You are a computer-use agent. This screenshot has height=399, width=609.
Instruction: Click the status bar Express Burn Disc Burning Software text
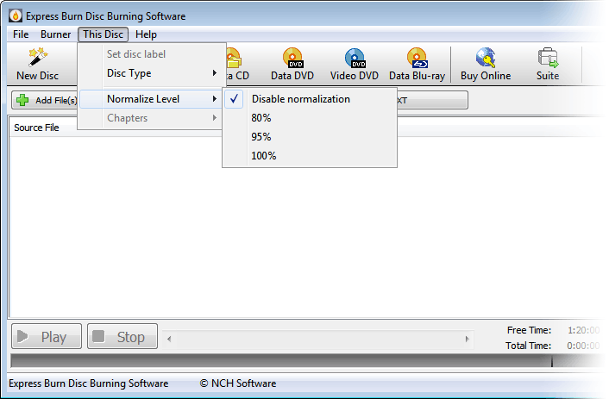89,383
